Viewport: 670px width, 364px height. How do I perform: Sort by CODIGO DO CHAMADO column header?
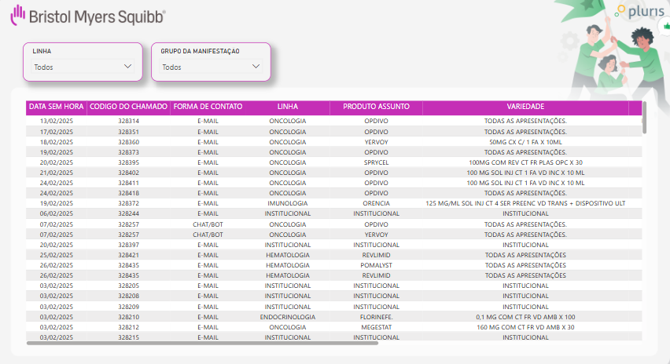tap(129, 107)
